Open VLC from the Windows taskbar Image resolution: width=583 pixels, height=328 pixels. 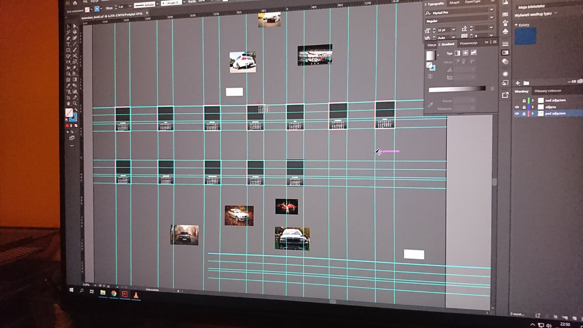(x=136, y=294)
